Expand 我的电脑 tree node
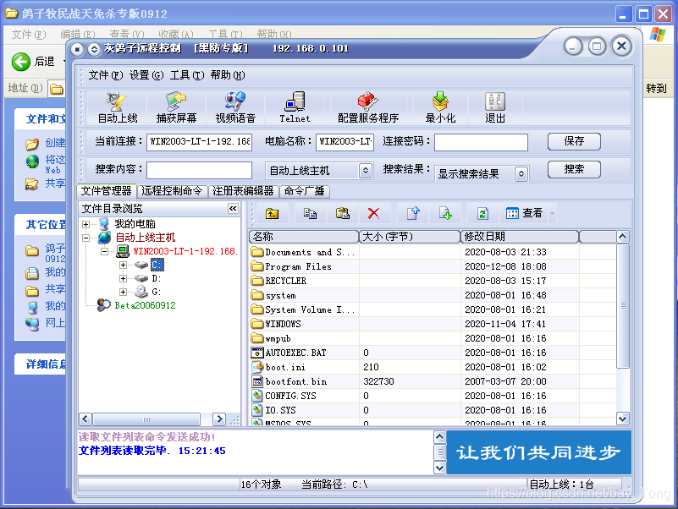Viewport: 678px width, 509px height. [85, 224]
